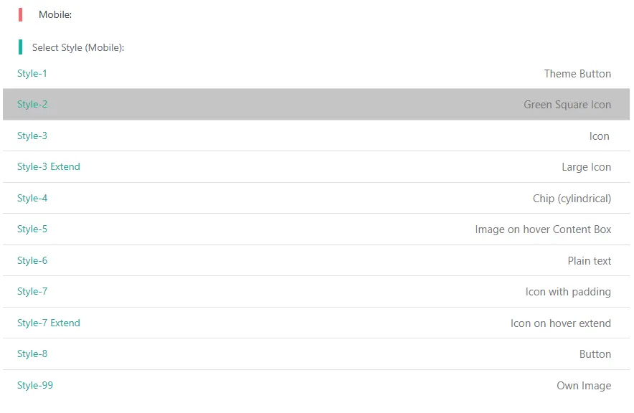Click the Style-7 link
Screen dimensions: 634x413
32,291
